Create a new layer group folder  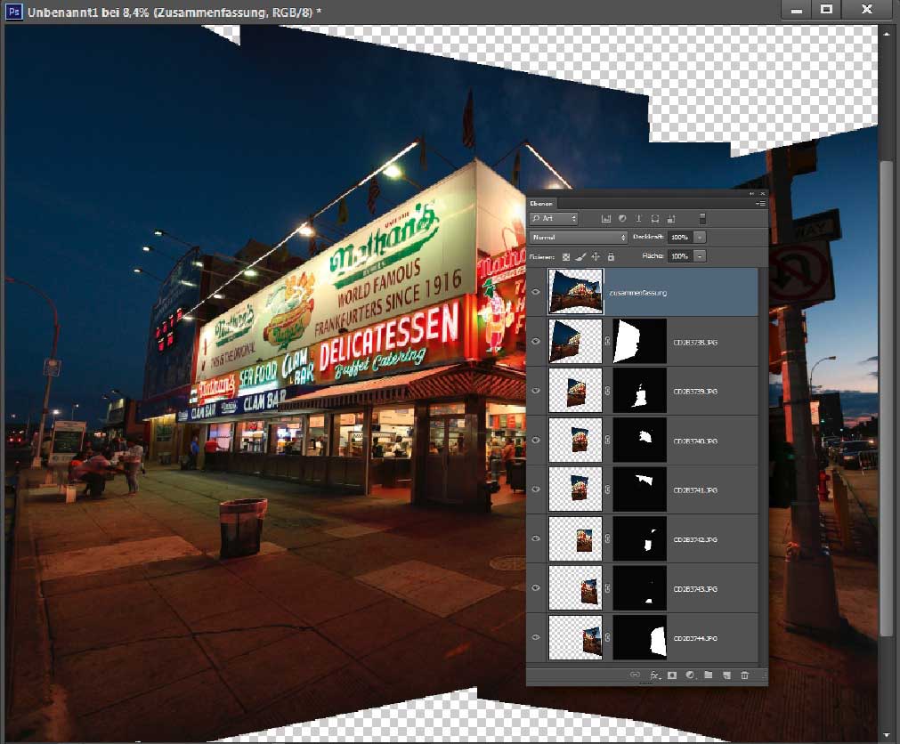(709, 675)
